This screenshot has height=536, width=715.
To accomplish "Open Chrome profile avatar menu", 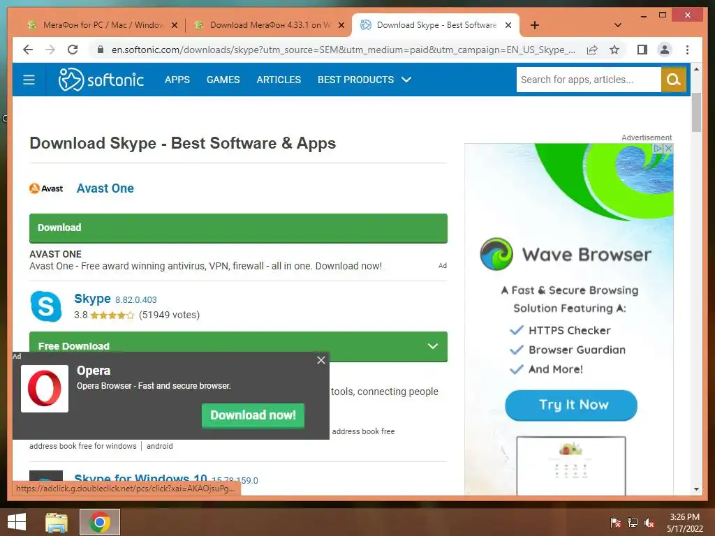I will pyautogui.click(x=665, y=50).
